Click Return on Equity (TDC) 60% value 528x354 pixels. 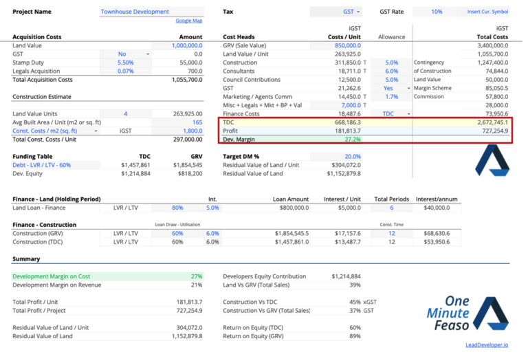pos(355,328)
